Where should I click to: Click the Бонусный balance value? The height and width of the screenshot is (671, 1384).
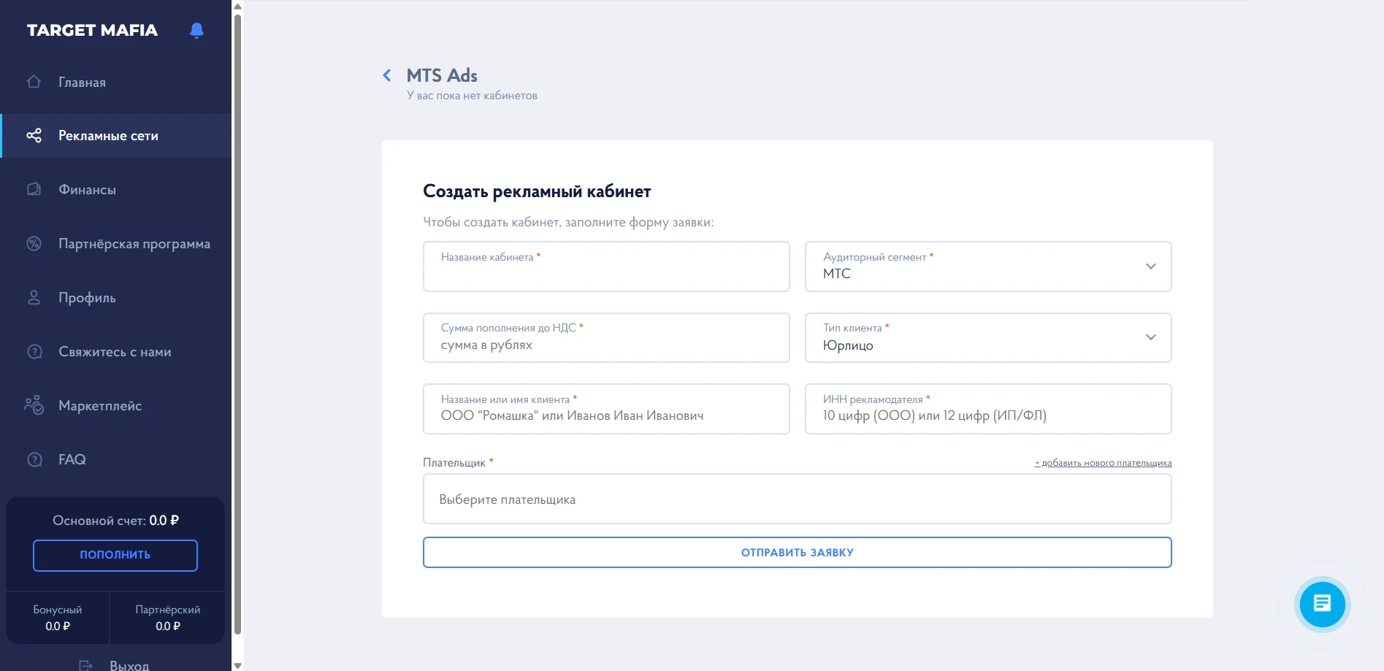[58, 626]
